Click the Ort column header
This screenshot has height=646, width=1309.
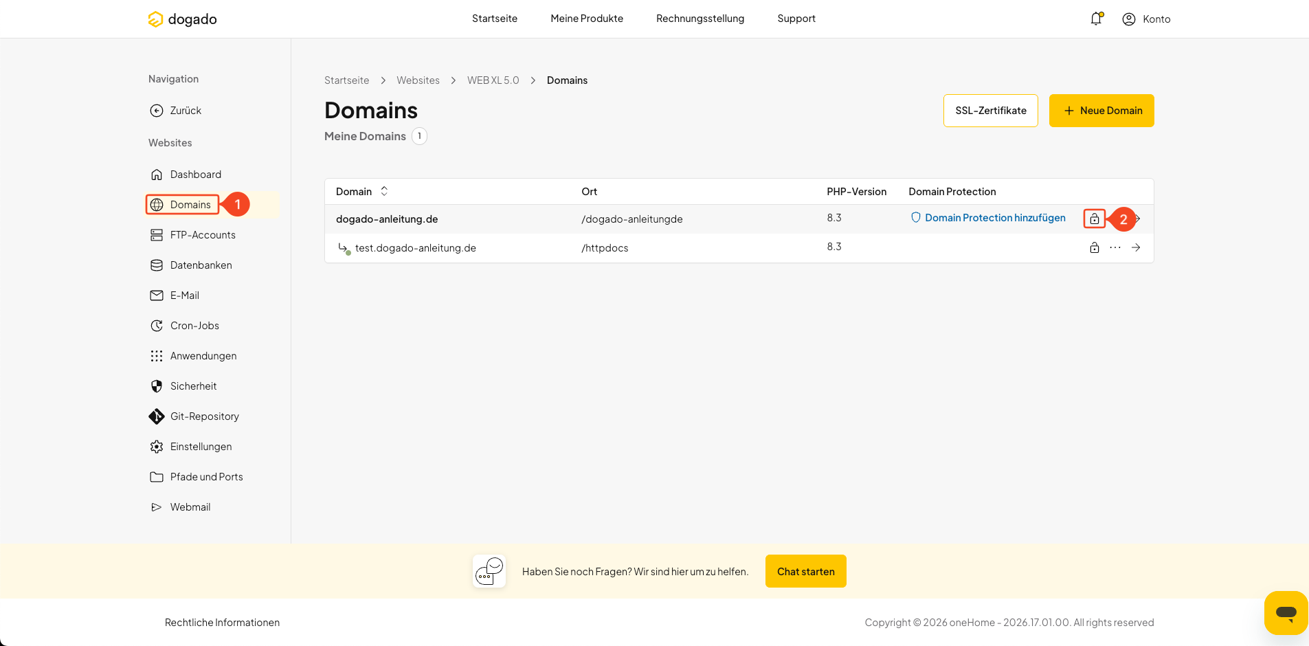coord(590,192)
